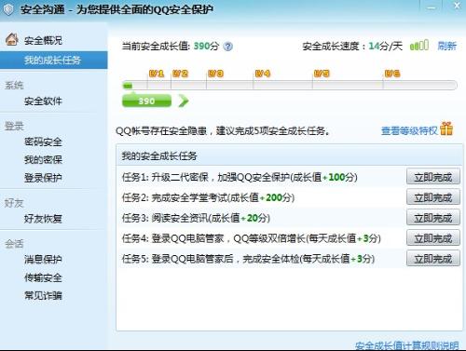Select 我的成长任务 sidebar item

pyautogui.click(x=54, y=60)
